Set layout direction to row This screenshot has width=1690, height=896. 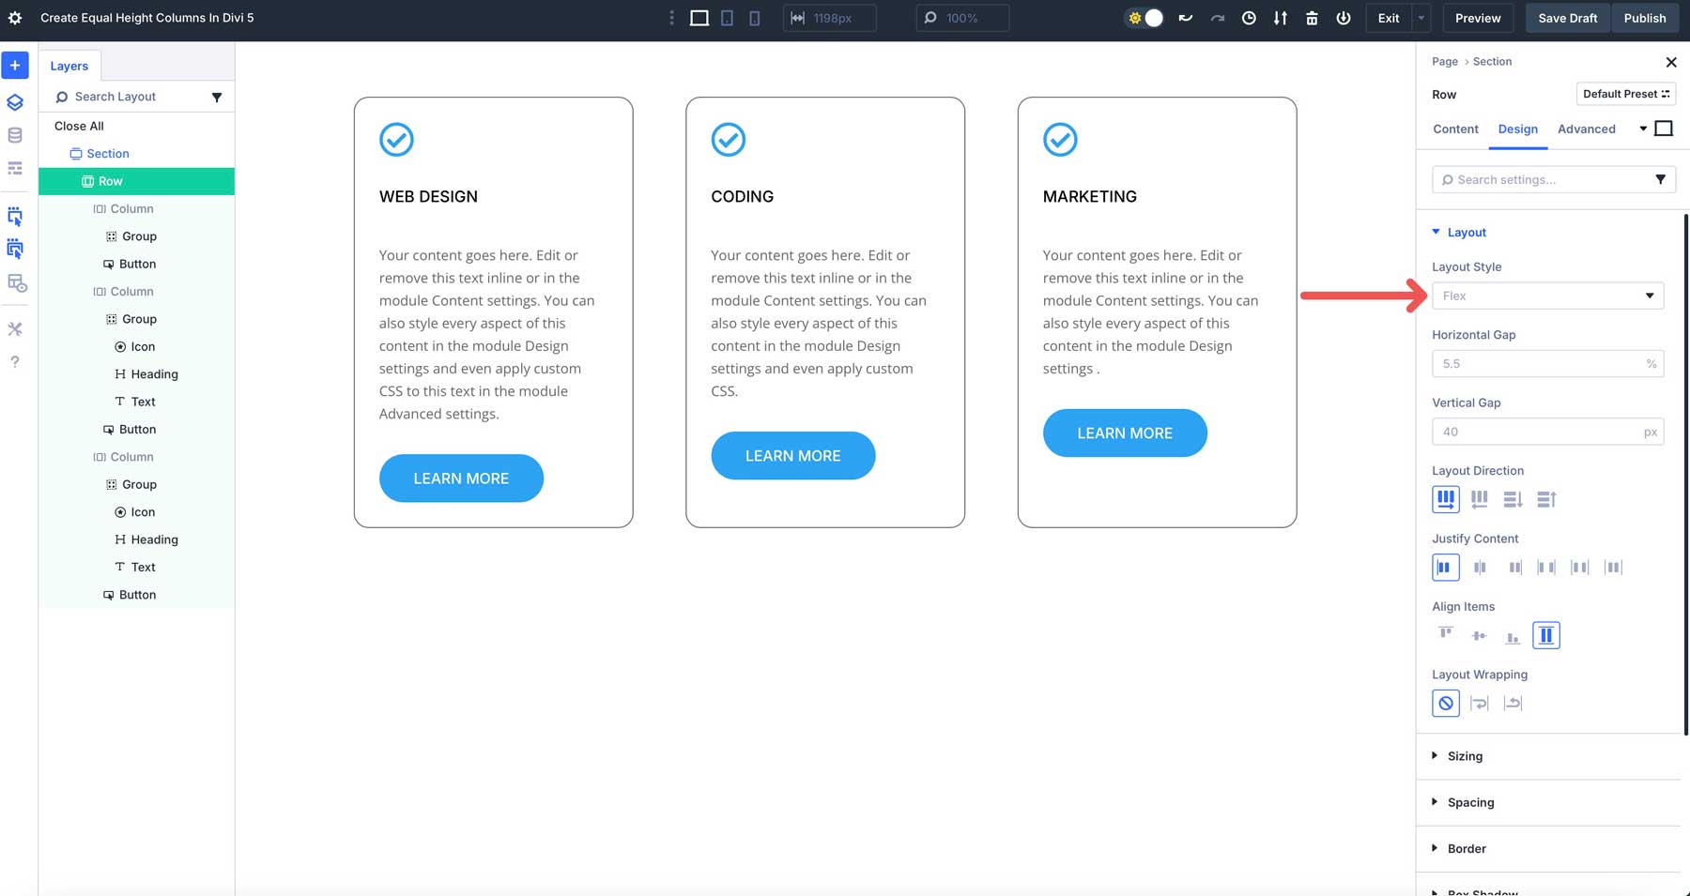[x=1446, y=499]
